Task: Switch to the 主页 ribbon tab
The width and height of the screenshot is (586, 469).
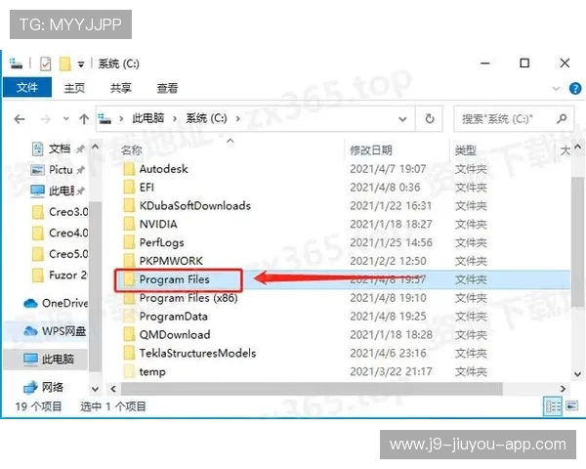Action: coord(74,88)
